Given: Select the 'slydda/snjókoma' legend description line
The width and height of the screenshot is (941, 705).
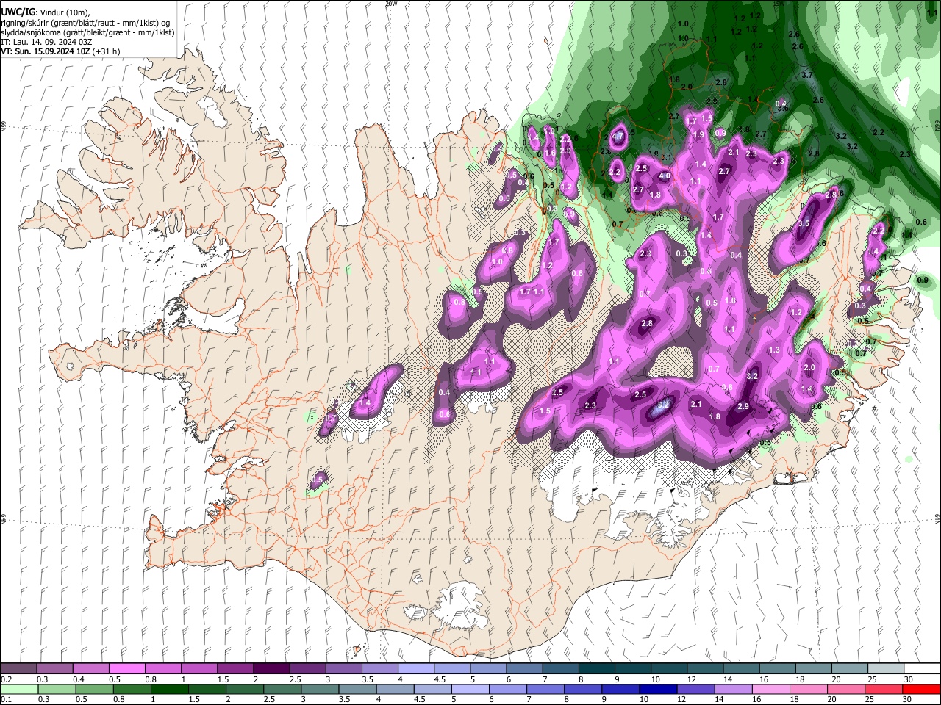Looking at the screenshot, I should click(x=87, y=32).
